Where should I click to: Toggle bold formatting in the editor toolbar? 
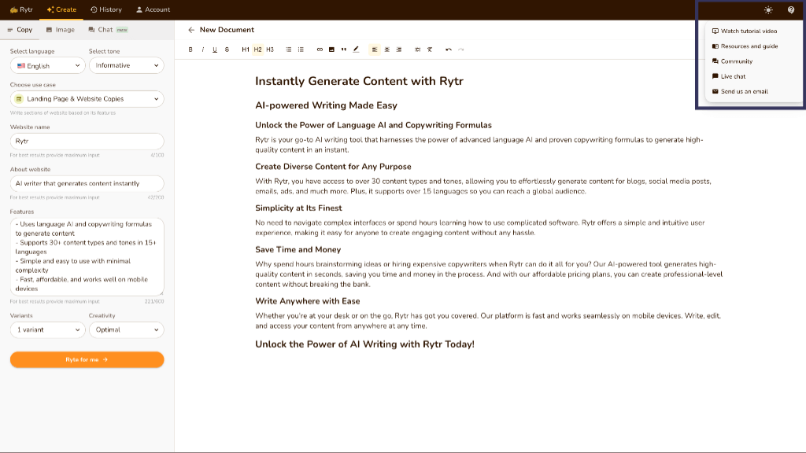[190, 50]
